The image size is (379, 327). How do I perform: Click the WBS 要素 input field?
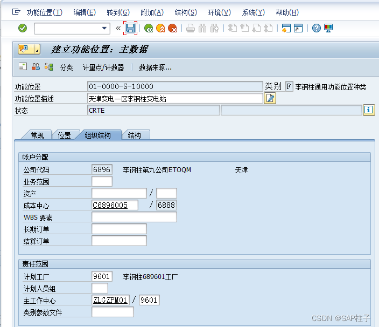[134, 217]
